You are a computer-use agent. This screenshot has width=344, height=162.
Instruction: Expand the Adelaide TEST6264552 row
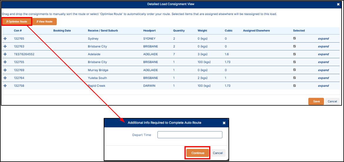point(323,54)
